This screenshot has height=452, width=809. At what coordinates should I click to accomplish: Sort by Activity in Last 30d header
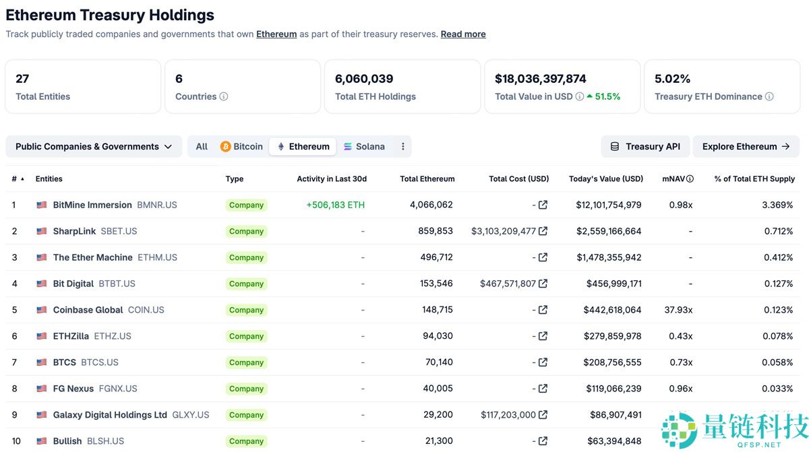click(332, 179)
